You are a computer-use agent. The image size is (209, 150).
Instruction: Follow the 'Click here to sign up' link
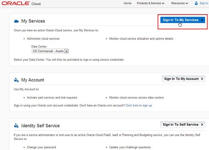(x=139, y=105)
